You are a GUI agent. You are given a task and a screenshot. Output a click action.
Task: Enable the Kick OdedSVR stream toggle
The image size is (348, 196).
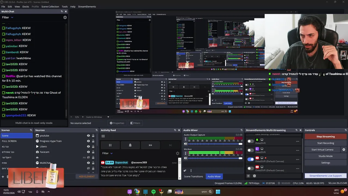point(250,141)
